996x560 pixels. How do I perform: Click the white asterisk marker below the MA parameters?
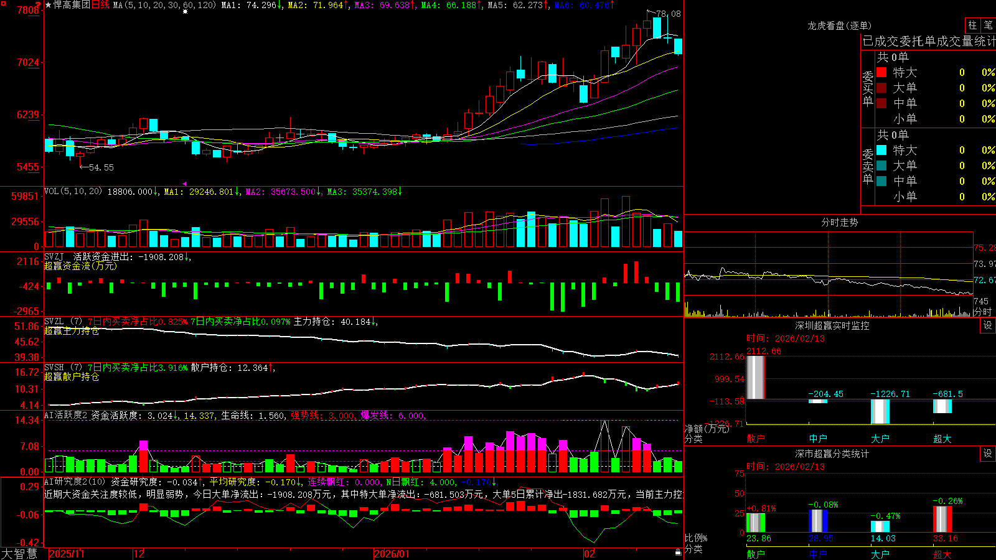tap(185, 12)
